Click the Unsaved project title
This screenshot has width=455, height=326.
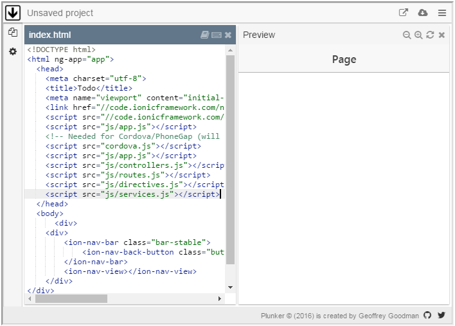coord(60,13)
